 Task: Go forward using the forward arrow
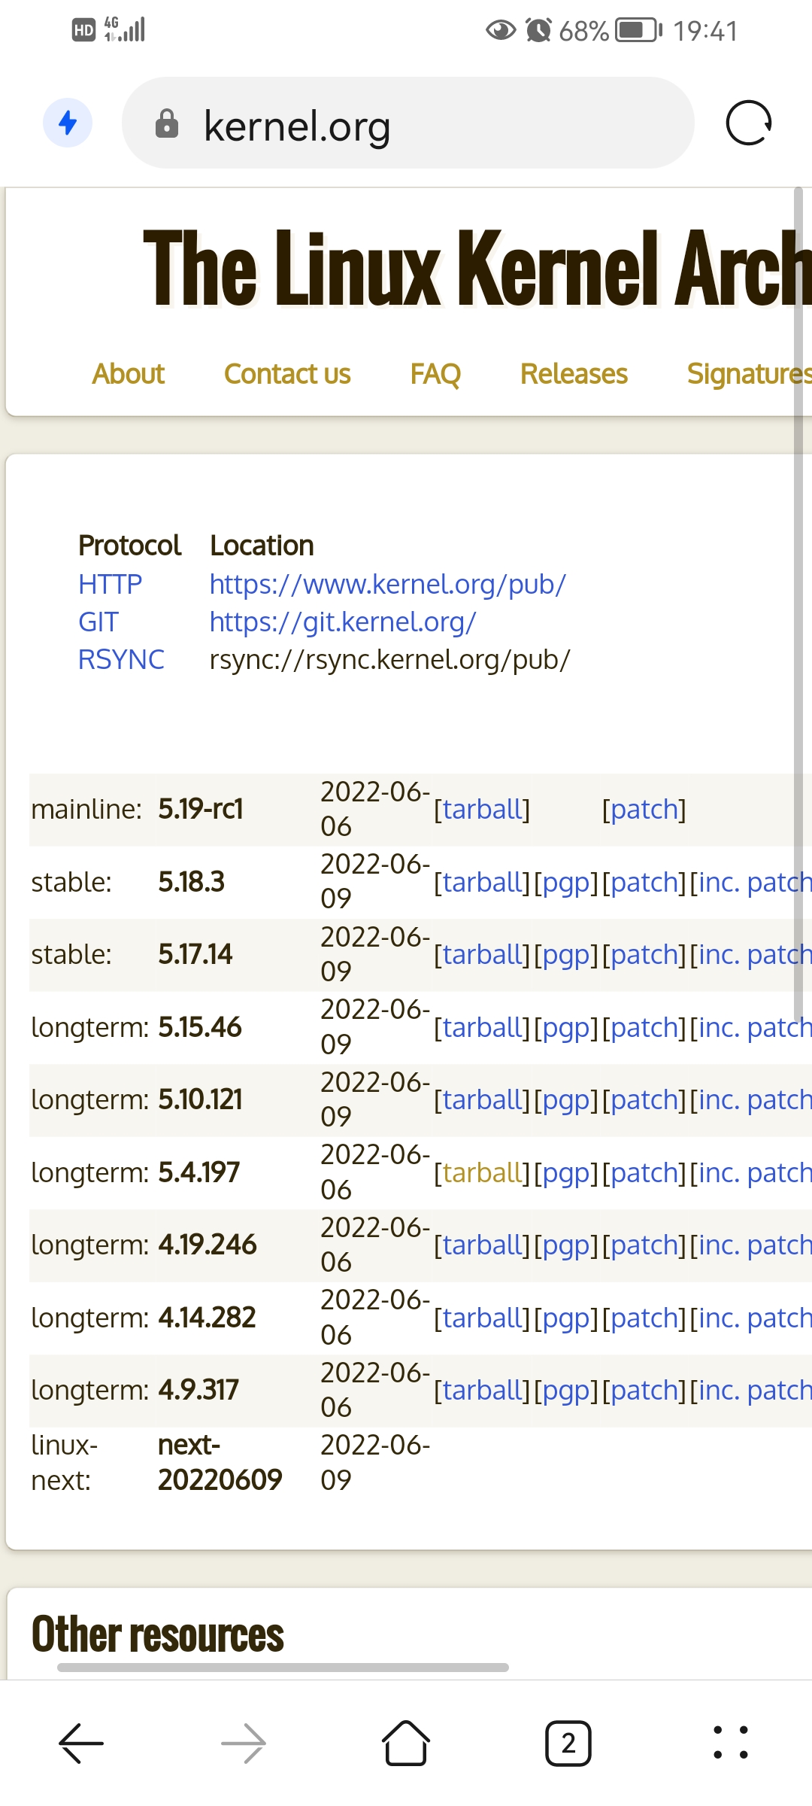[x=244, y=1743]
